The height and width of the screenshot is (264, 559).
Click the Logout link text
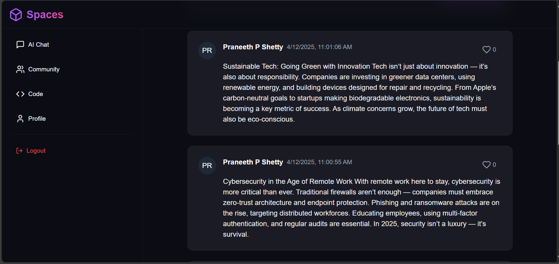tap(36, 151)
